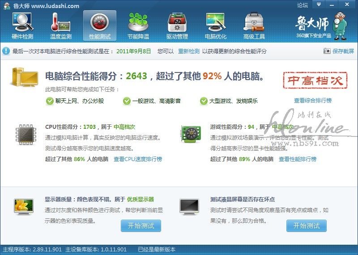Click the red 中高档次 stamp badge
Viewport: 358px width, 255px height.
click(315, 80)
